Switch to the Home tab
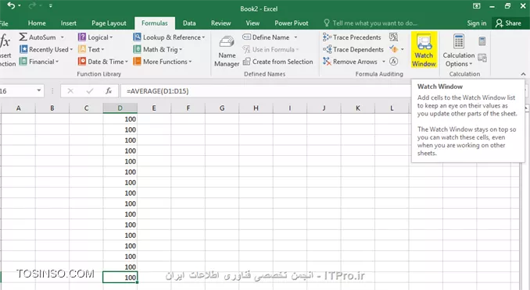This screenshot has height=290, width=530. (37, 23)
